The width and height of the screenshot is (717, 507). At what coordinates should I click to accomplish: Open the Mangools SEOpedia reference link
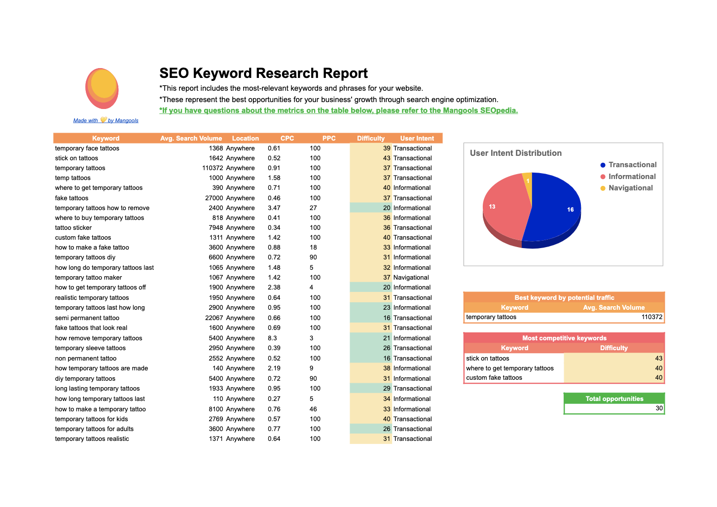click(338, 110)
